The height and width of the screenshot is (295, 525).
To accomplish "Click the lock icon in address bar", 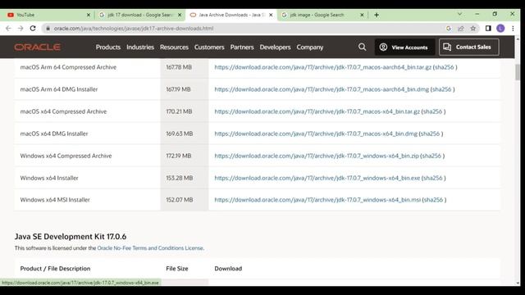I will pos(48,29).
